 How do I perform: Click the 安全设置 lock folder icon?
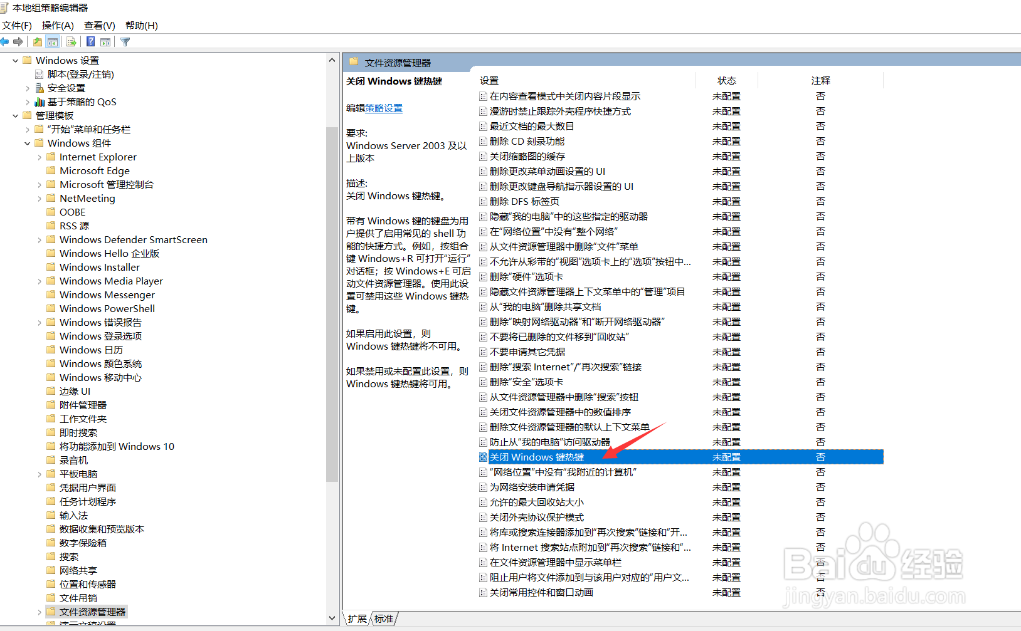40,88
